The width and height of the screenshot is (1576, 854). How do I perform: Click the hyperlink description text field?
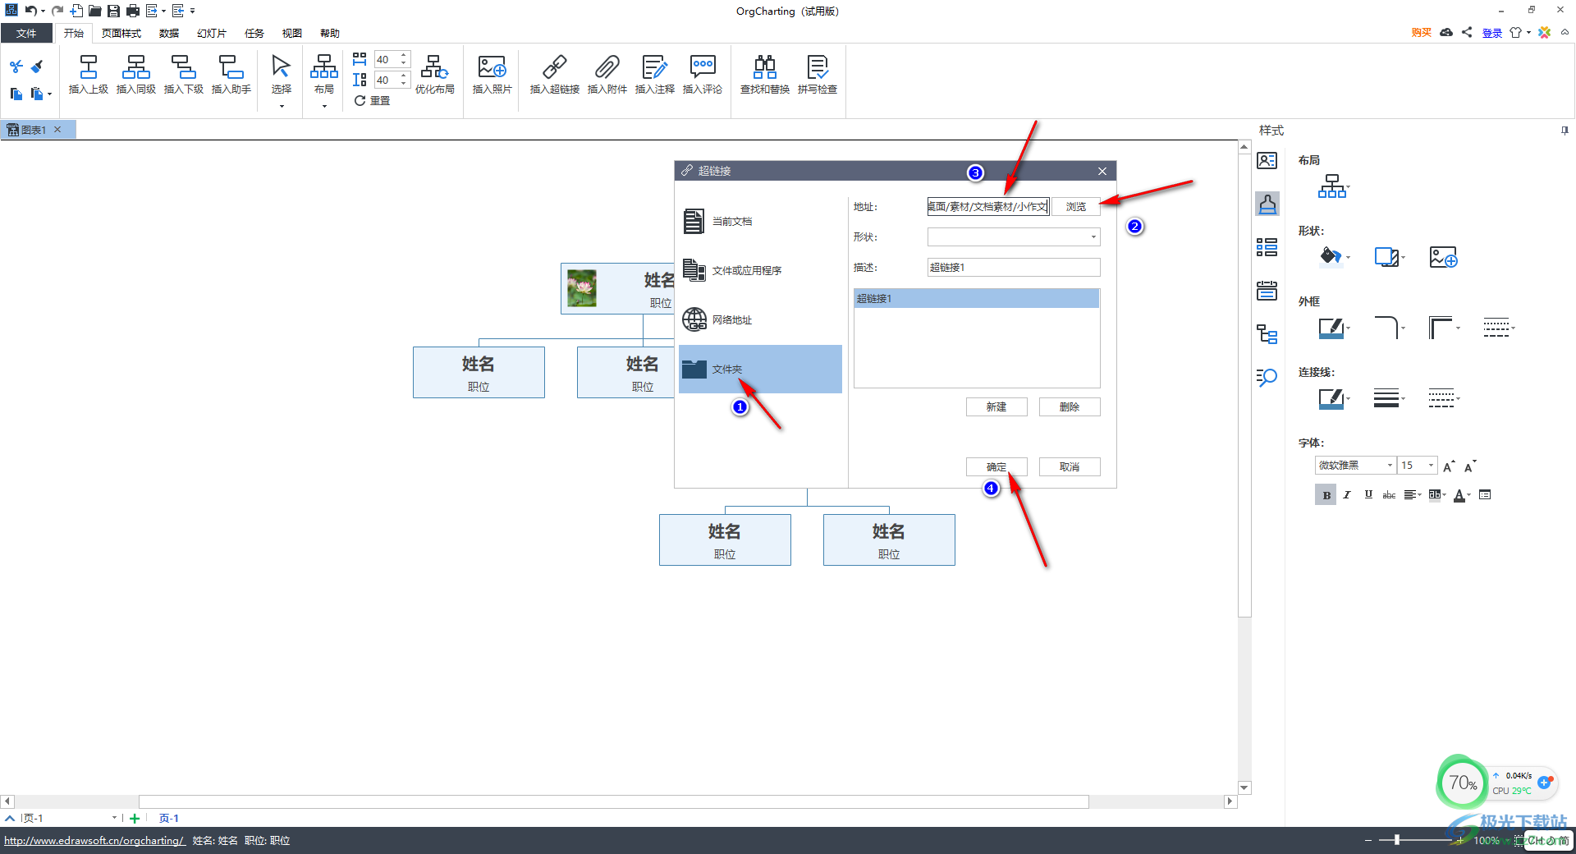click(x=1013, y=268)
